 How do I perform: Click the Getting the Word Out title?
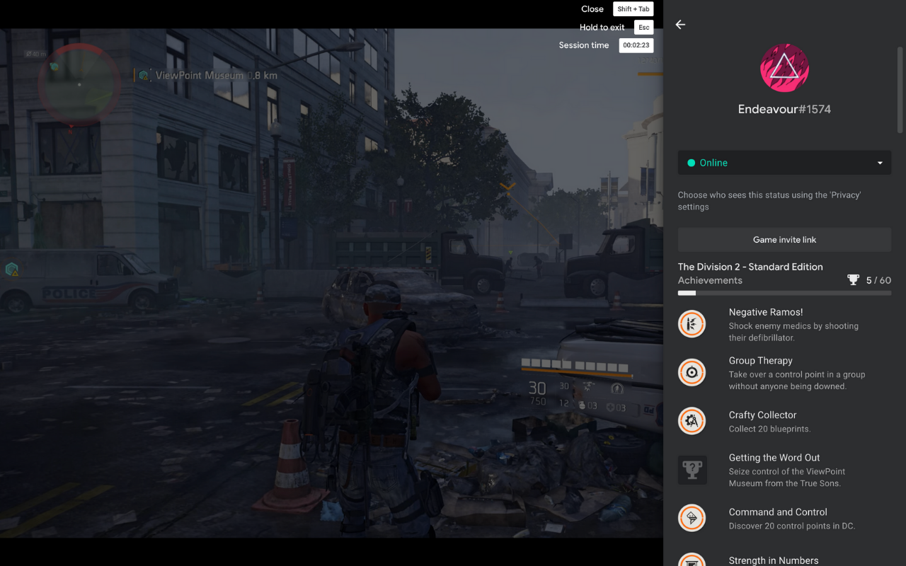pyautogui.click(x=774, y=458)
